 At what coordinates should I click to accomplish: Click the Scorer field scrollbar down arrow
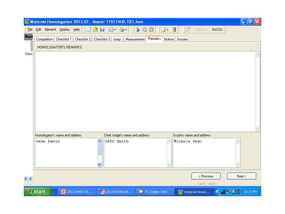point(237,164)
